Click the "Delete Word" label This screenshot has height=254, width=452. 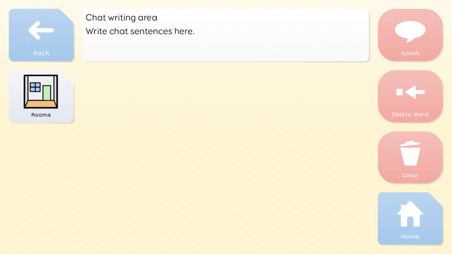[x=410, y=115]
